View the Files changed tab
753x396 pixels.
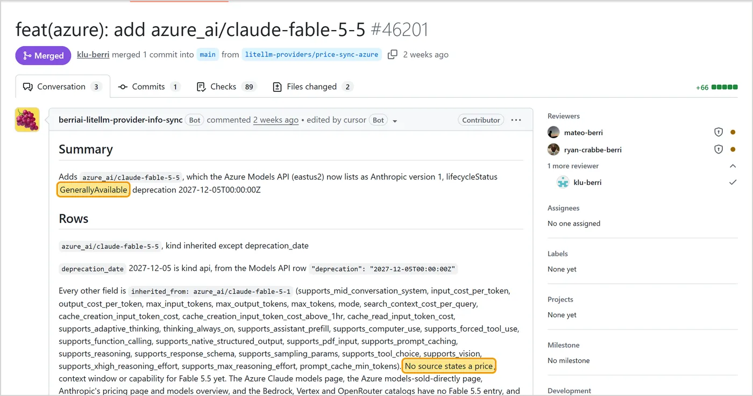tap(313, 87)
